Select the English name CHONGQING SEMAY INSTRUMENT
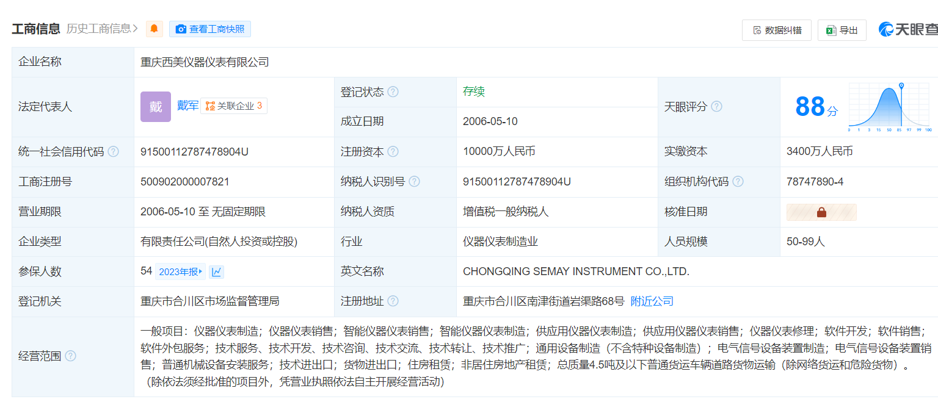938x413 pixels. pyautogui.click(x=576, y=271)
